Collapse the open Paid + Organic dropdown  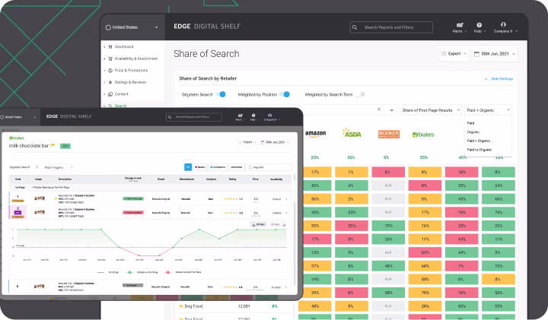click(488, 110)
